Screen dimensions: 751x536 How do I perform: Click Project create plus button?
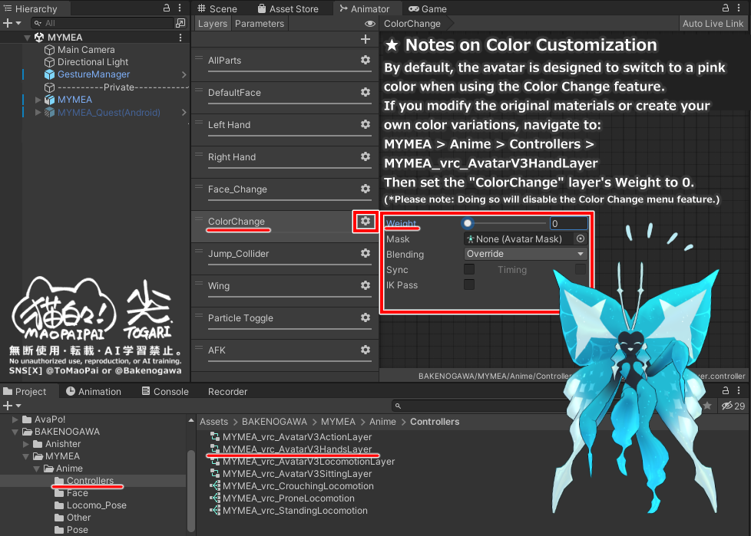(x=12, y=406)
